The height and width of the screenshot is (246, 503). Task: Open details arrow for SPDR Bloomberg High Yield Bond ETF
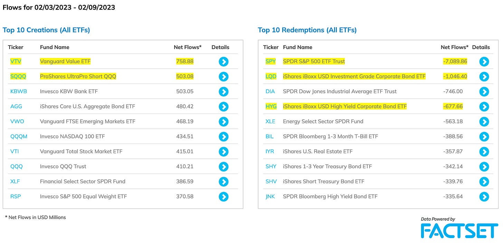(x=484, y=197)
